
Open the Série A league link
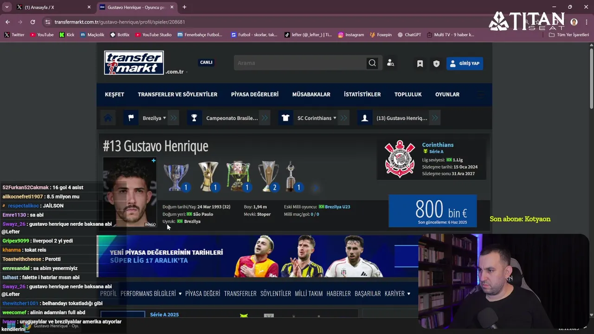point(436,152)
